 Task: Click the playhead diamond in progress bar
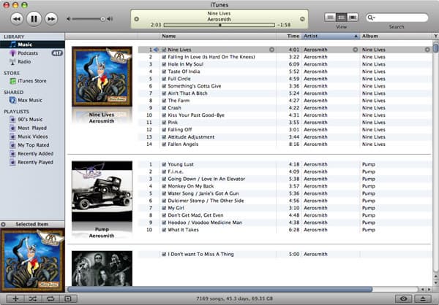coord(220,25)
